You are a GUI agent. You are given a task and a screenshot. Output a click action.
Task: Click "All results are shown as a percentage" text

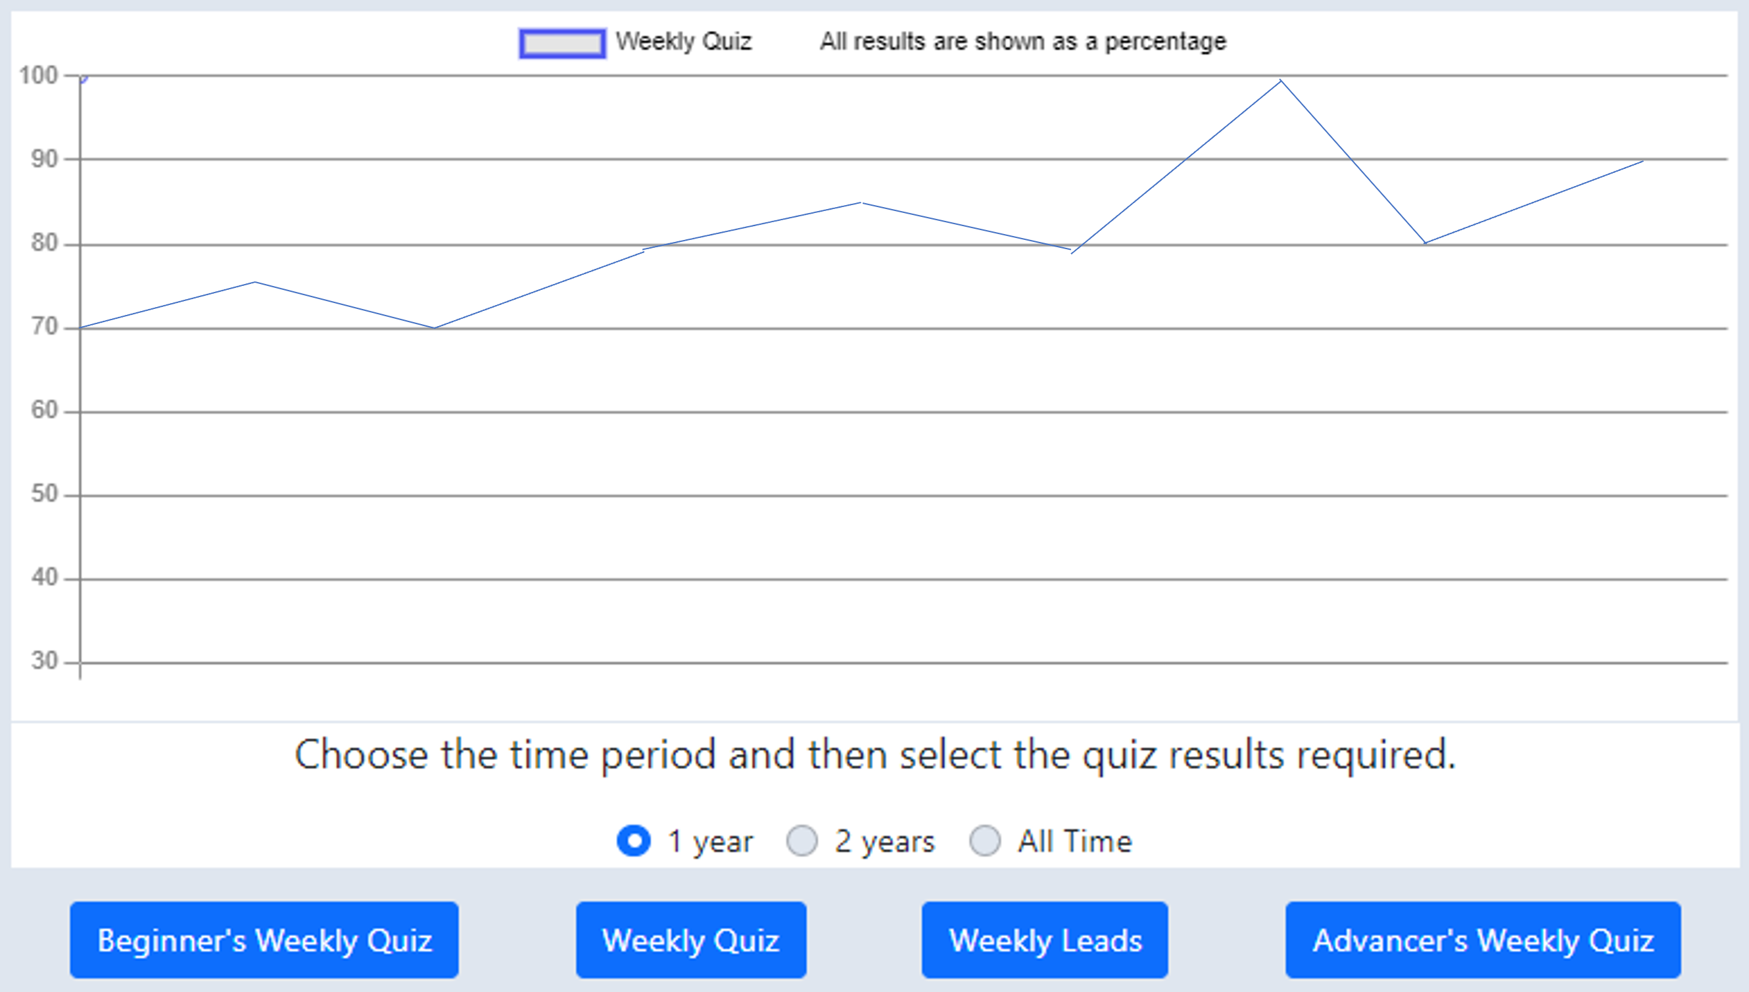coord(1022,41)
